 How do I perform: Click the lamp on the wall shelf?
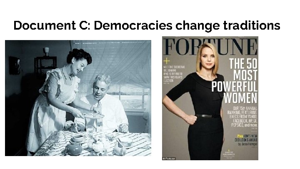pyautogui.click(x=47, y=51)
